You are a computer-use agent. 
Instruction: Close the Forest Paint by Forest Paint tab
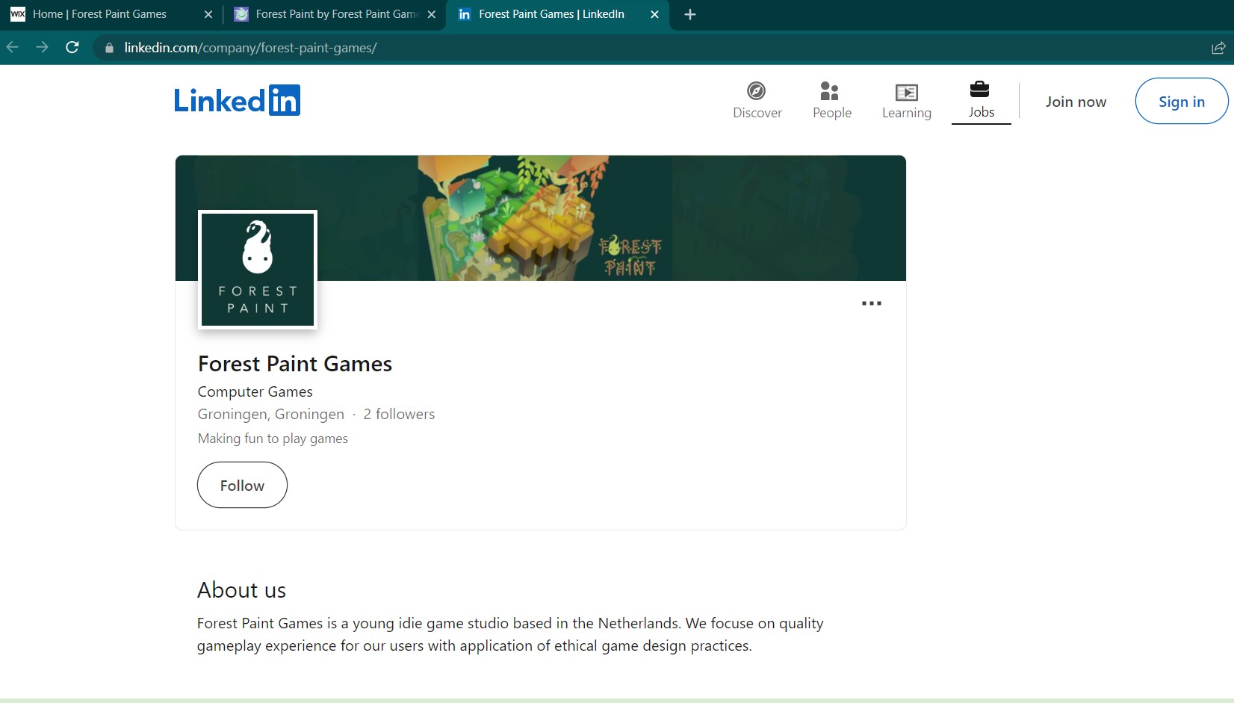pyautogui.click(x=432, y=14)
